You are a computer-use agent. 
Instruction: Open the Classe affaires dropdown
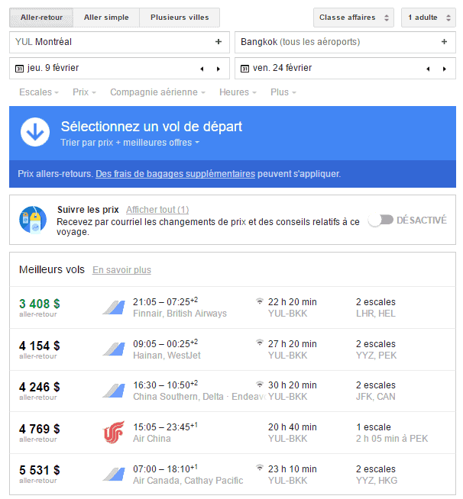pos(355,18)
